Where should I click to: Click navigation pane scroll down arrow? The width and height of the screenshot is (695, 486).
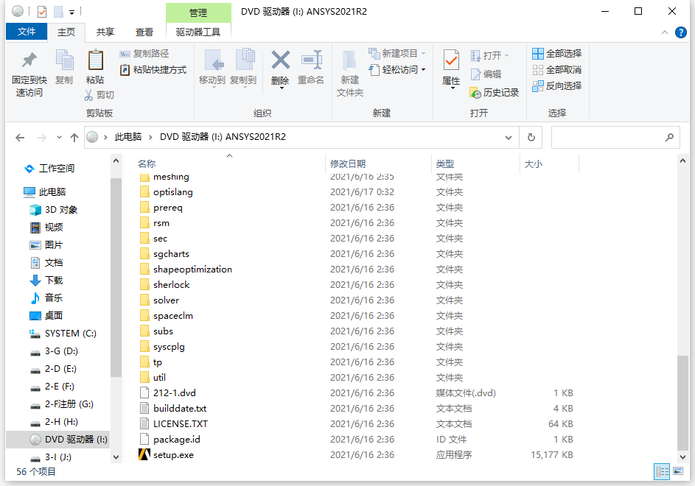[x=116, y=457]
